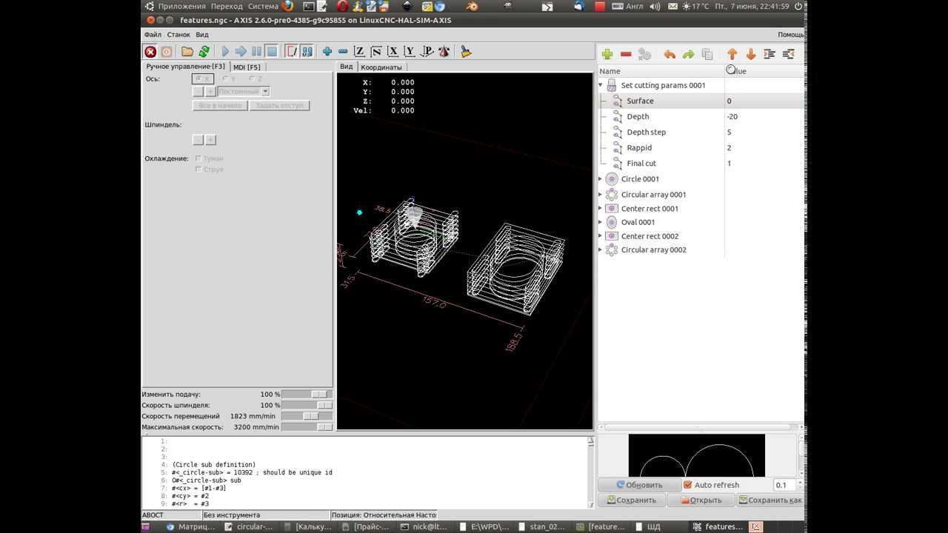
Task: Zoom in the preview
Action: pyautogui.click(x=327, y=52)
